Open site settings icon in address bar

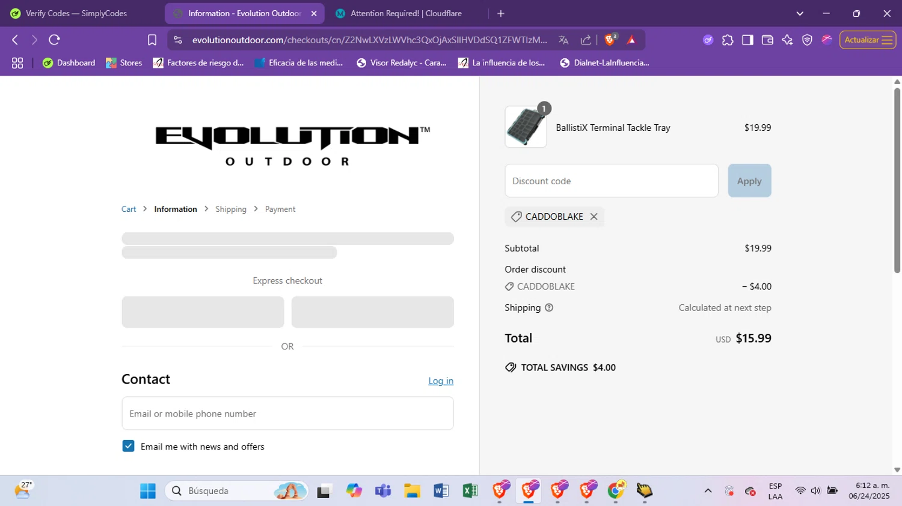click(177, 40)
